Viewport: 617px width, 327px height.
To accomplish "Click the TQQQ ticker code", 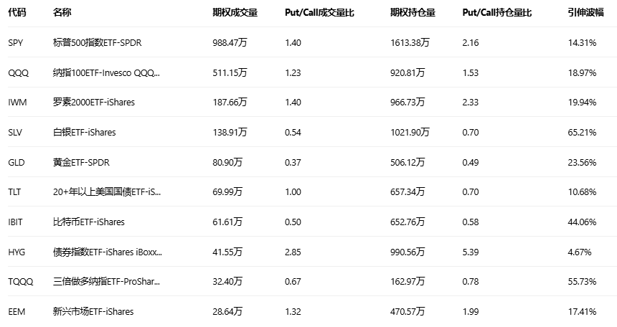I will [20, 282].
